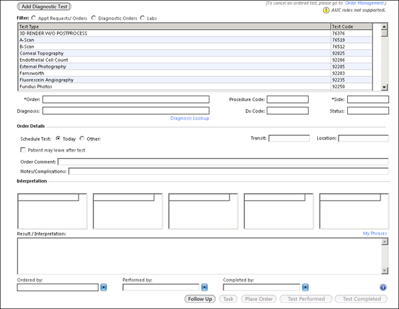Select the External Photography row
This screenshot has height=309, width=399.
coord(196,66)
